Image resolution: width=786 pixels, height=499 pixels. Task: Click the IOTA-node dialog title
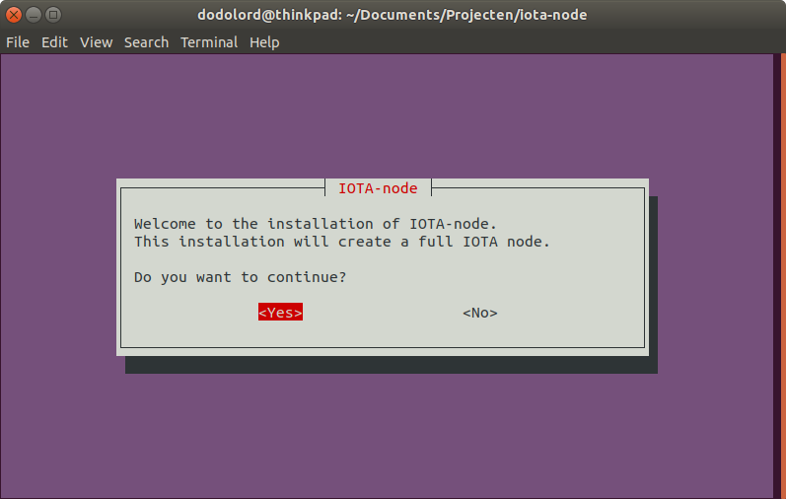click(378, 188)
